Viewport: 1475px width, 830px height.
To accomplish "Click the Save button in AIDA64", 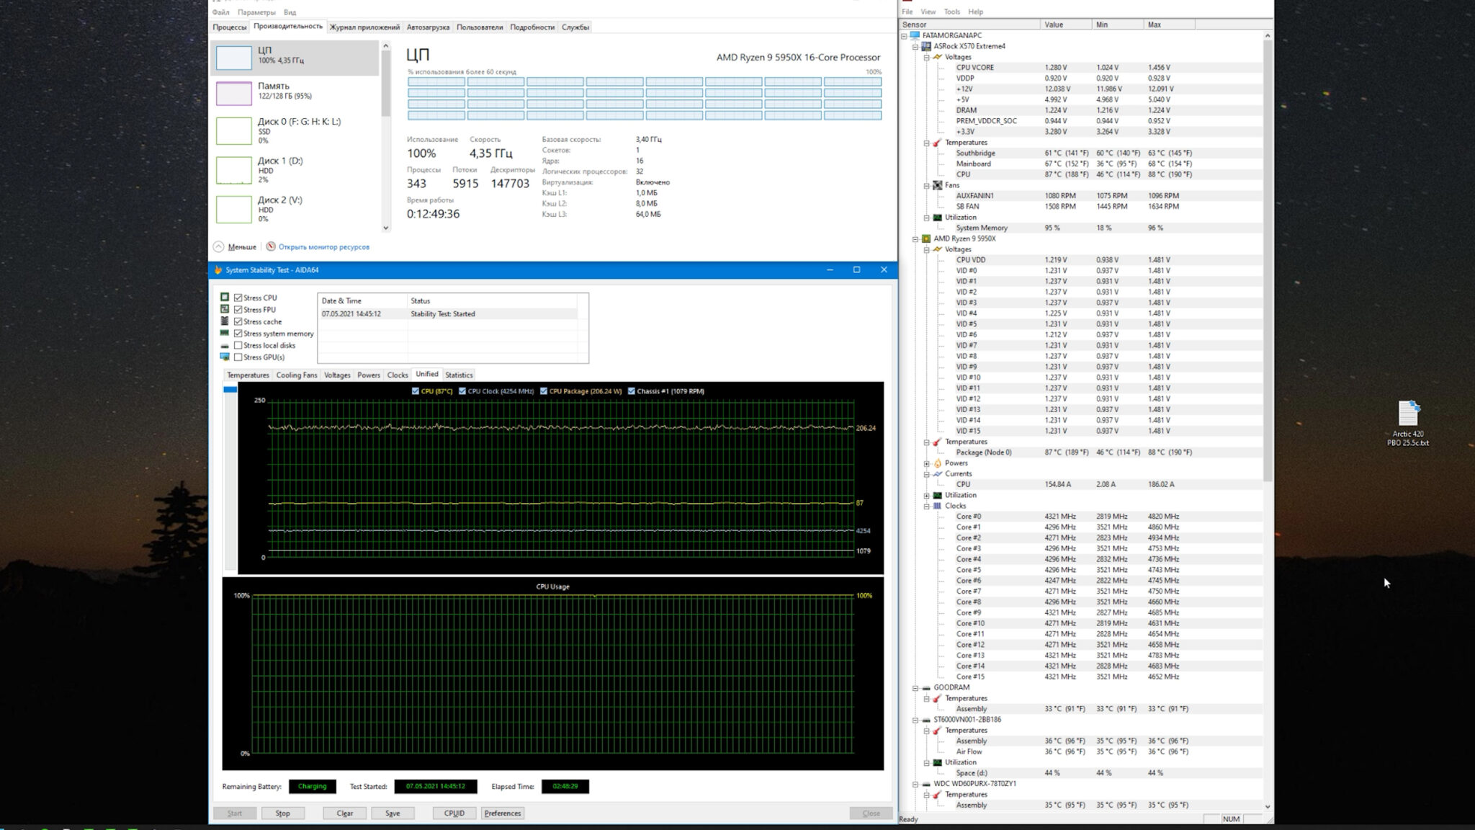I will tap(393, 813).
